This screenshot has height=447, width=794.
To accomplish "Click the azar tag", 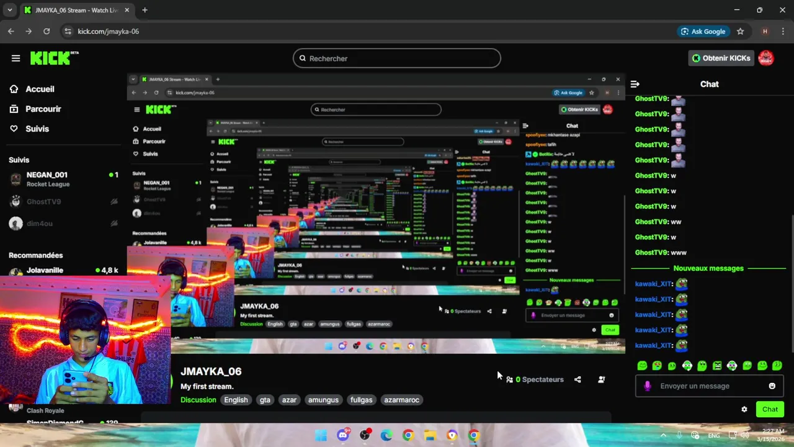I will (x=289, y=400).
